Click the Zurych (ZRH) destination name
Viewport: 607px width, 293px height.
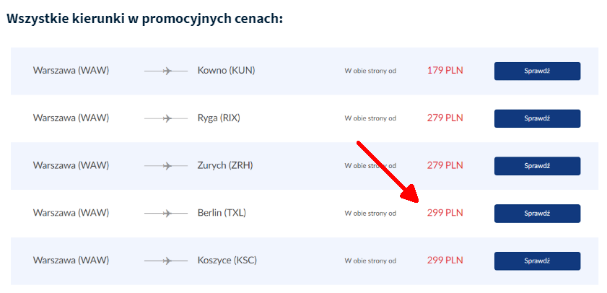(225, 165)
